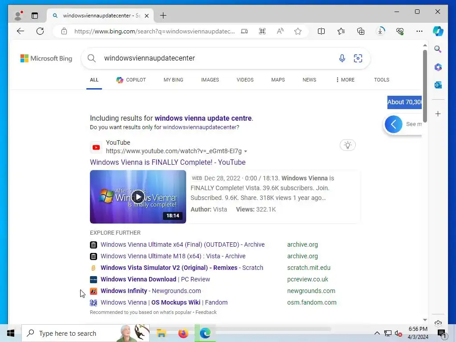Click the lightbulb insights icon
The height and width of the screenshot is (342, 456).
click(x=347, y=145)
